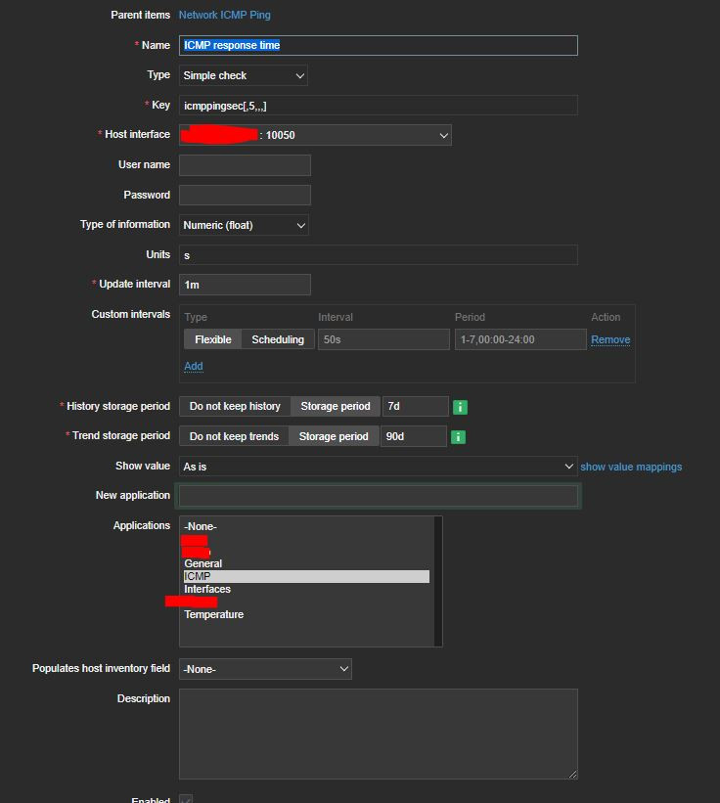Set history to Do not keep history
The image size is (720, 803).
pos(234,407)
